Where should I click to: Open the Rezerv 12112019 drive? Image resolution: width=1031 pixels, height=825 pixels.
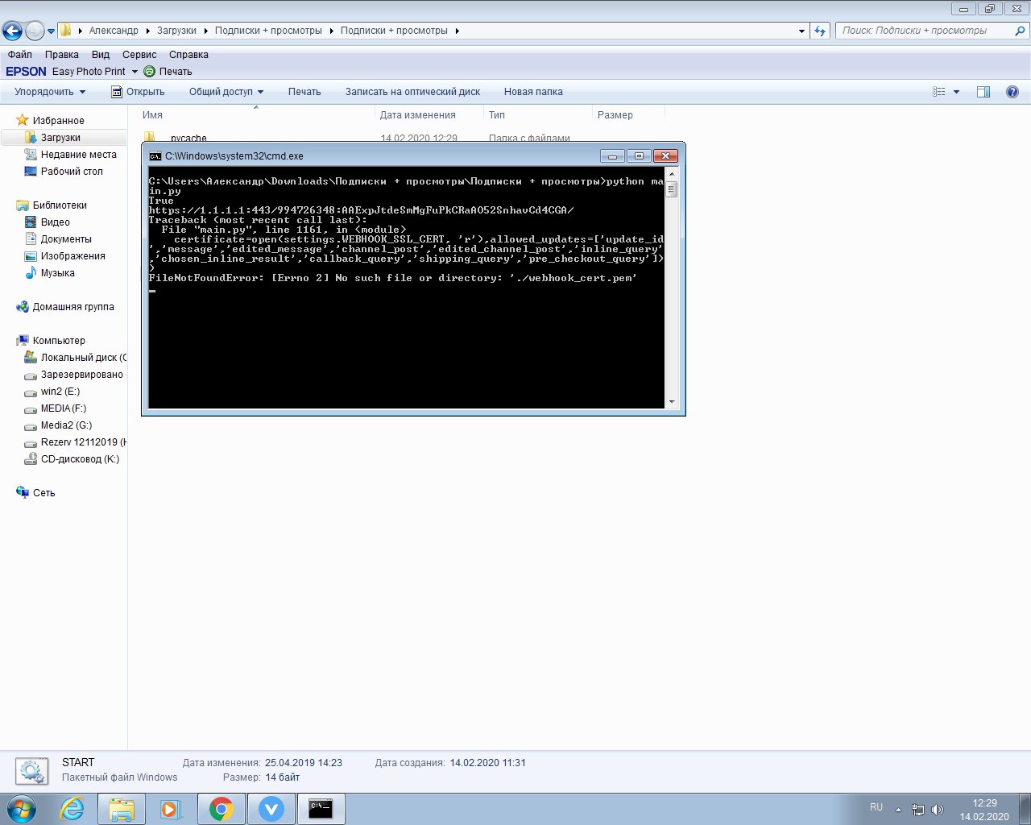(x=83, y=442)
